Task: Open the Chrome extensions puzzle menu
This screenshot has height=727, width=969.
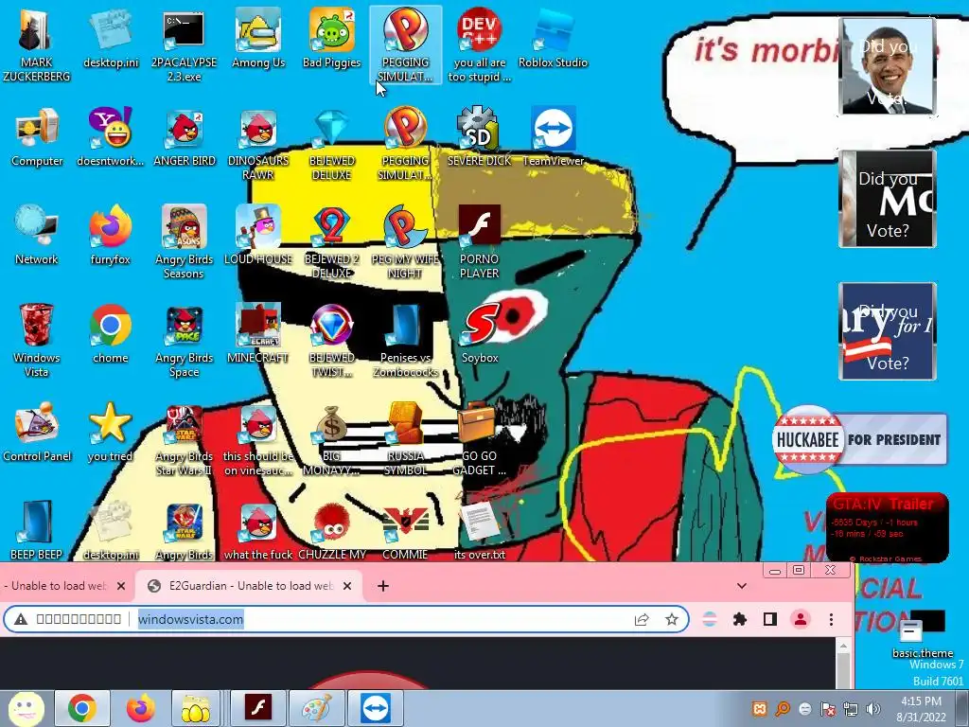Action: click(740, 619)
